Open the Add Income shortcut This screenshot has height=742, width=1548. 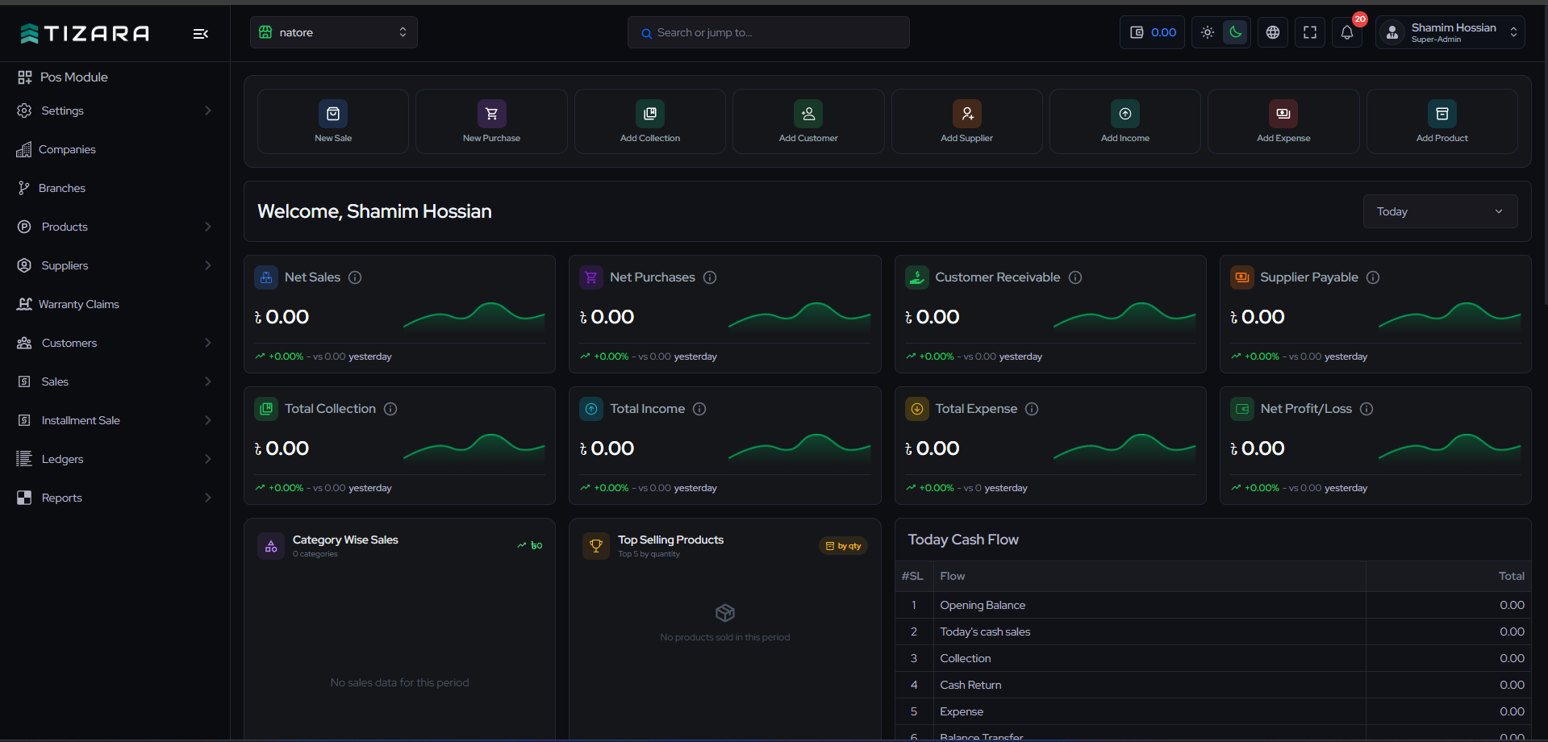(x=1125, y=121)
